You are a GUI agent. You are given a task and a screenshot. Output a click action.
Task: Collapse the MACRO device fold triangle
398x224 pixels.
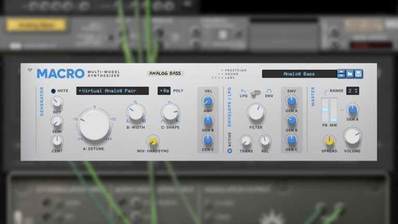tap(30, 70)
